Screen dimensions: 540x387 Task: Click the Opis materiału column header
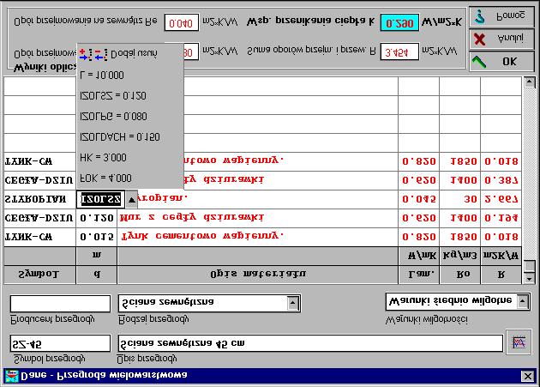pos(258,275)
